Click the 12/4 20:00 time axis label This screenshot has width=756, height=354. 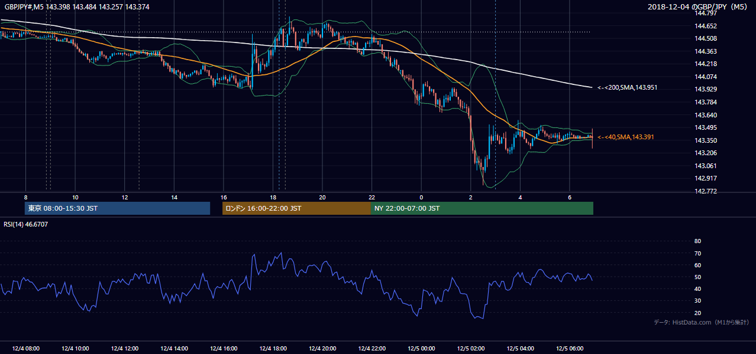coord(322,349)
